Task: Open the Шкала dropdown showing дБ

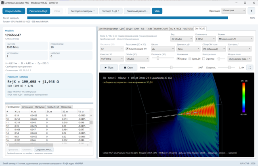Action: (163, 49)
